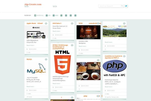151x101 pixels.
Task: Open comments bubble on HTML5 WebStorage card
Action: pyautogui.click(x=72, y=45)
